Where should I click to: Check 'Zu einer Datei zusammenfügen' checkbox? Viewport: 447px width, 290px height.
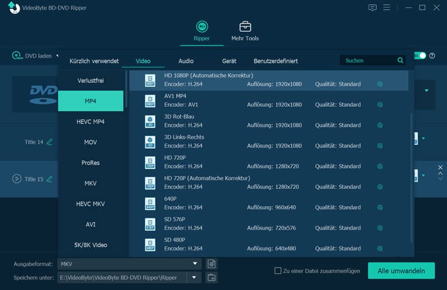(278, 271)
